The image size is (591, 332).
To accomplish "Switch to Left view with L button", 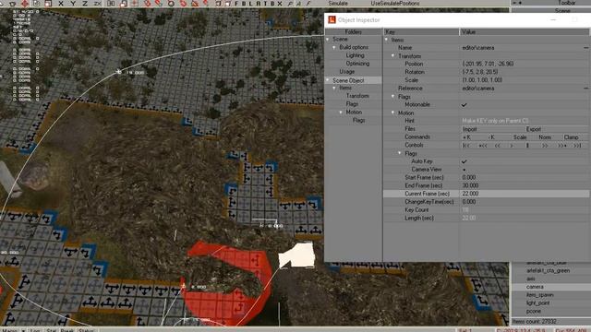I will [x=250, y=4].
